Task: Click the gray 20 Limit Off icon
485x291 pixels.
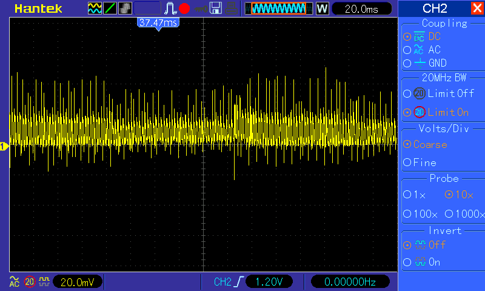Action: [x=420, y=93]
